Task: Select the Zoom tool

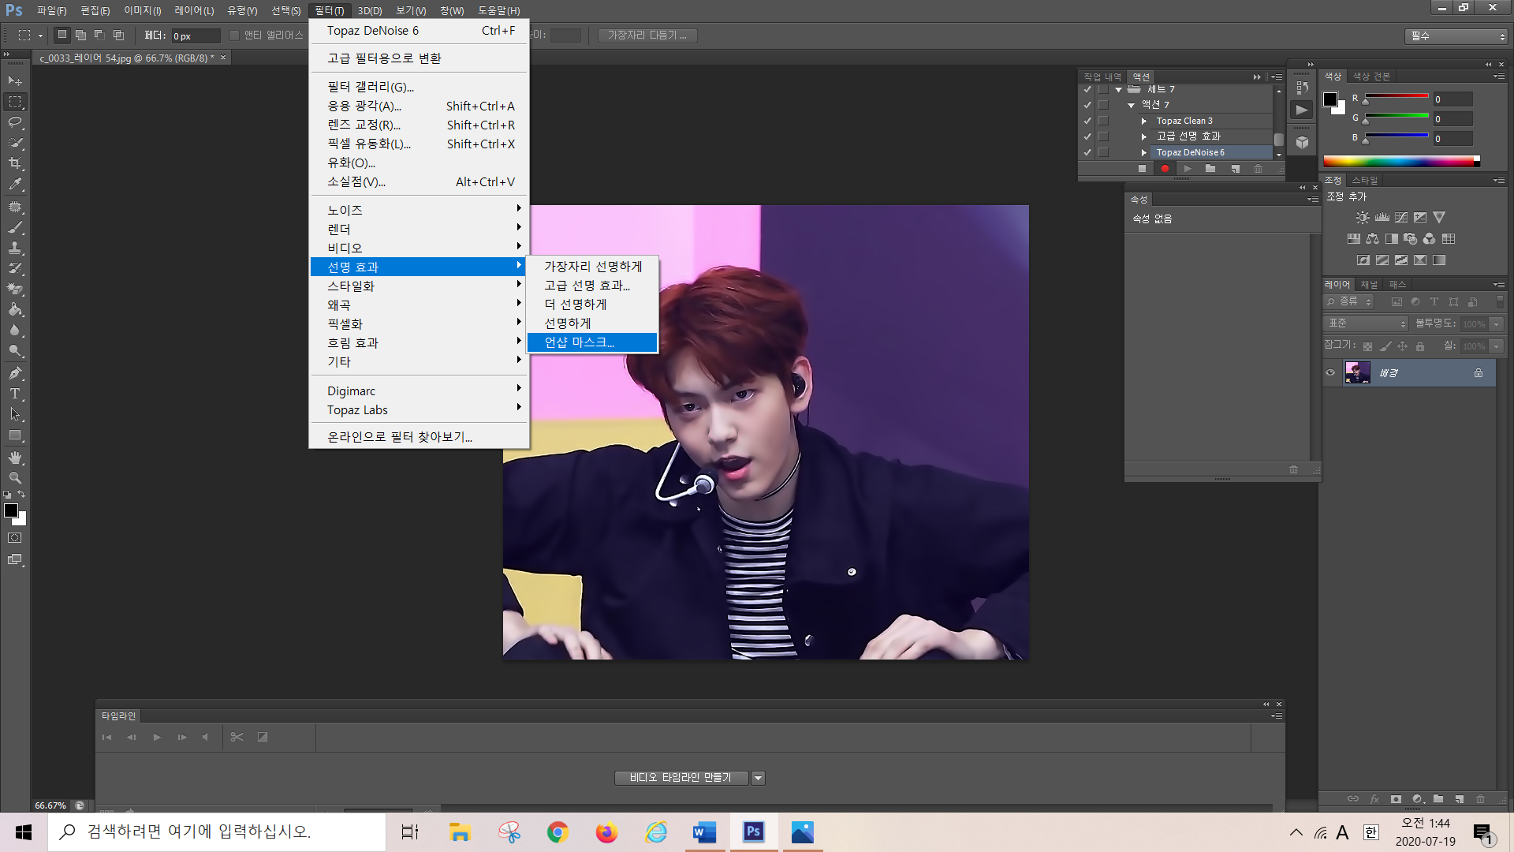Action: (15, 478)
